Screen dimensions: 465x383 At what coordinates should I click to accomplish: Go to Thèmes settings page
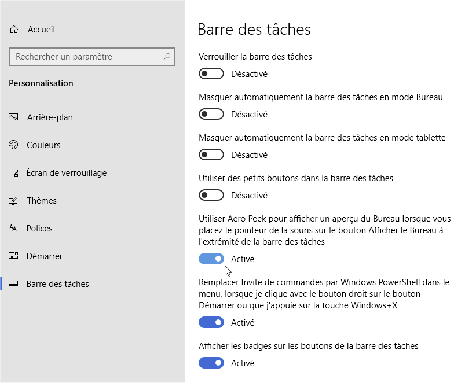tap(42, 201)
